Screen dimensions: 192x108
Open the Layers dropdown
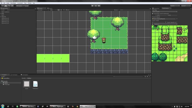pos(175,6)
